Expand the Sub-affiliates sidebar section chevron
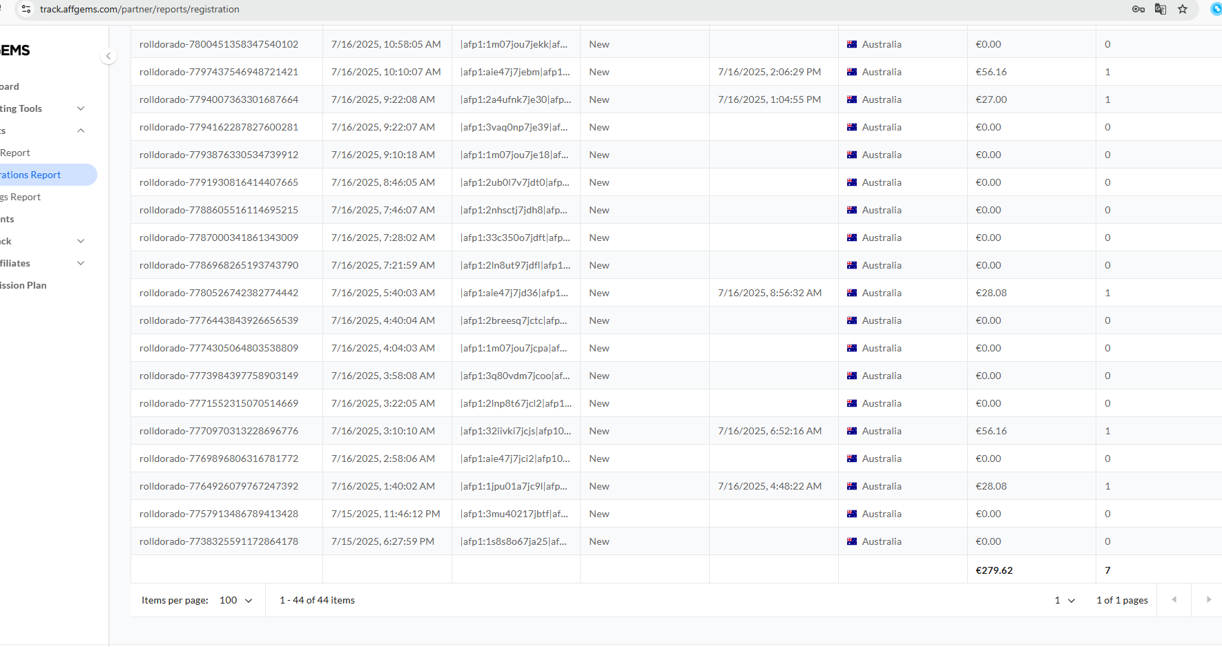Image resolution: width=1222 pixels, height=647 pixels. [x=81, y=263]
